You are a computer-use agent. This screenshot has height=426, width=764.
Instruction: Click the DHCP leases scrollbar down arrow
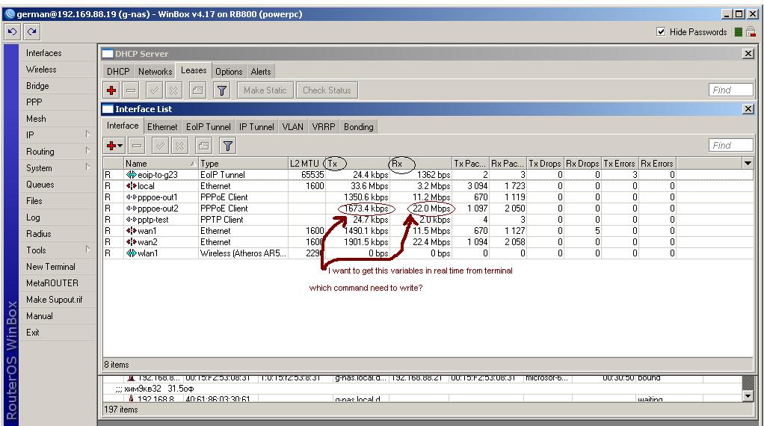coord(748,397)
